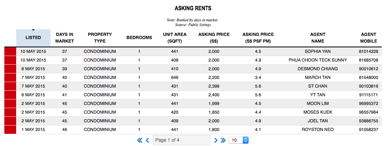
Task: Click red marker beside Royston Neo listing
Action: click(x=10, y=129)
